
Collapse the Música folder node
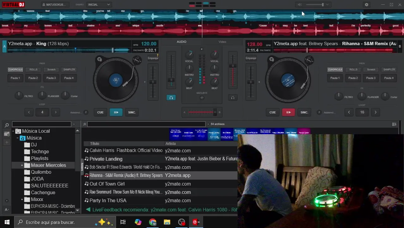pos(18,138)
